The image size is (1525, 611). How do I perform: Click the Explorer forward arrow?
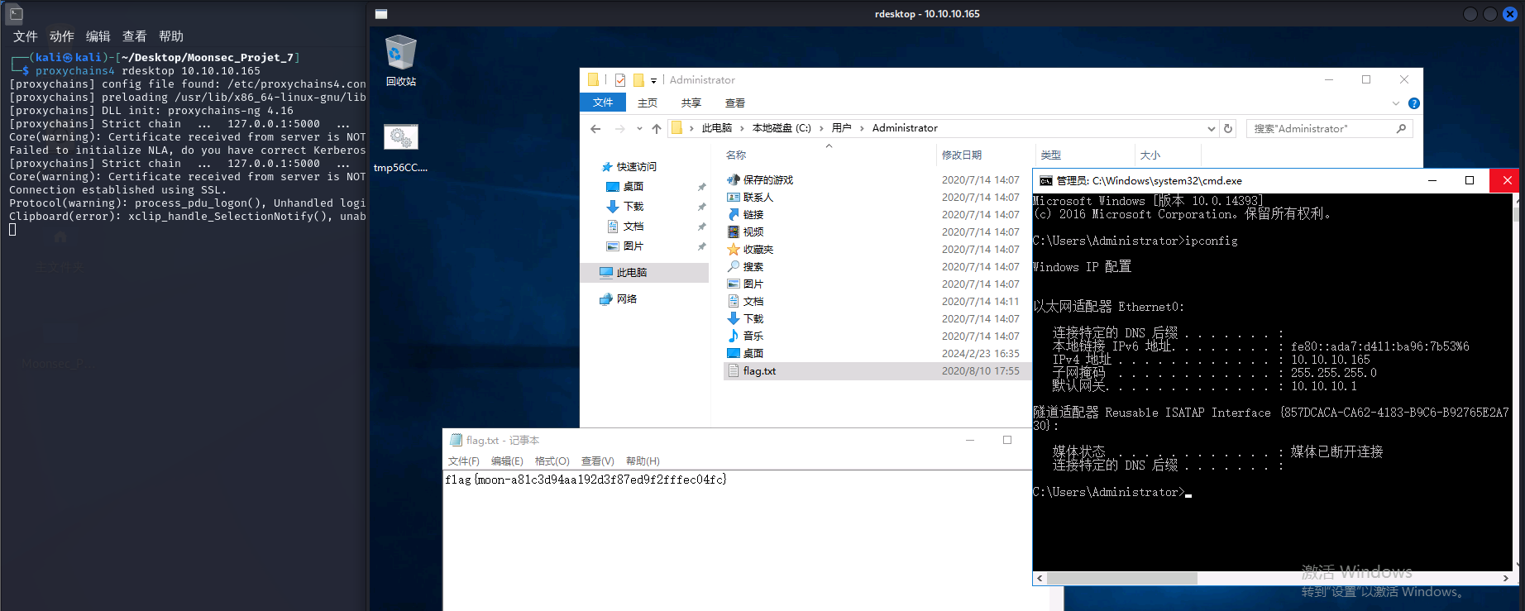619,128
